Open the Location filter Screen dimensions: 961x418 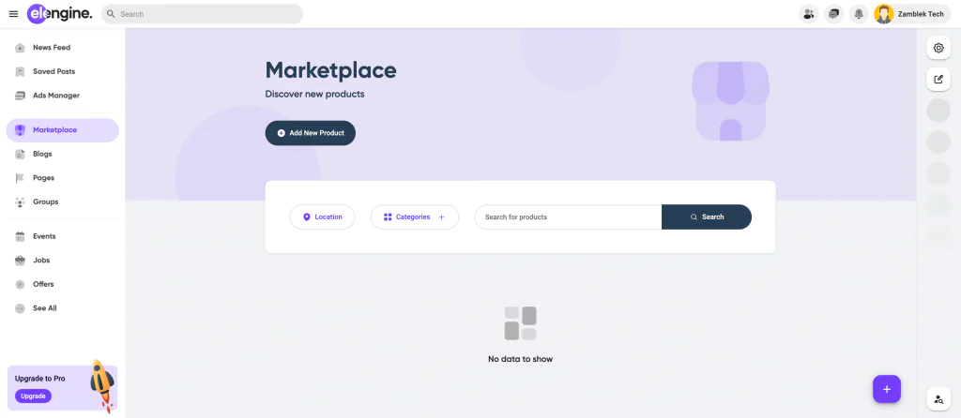[x=322, y=216]
